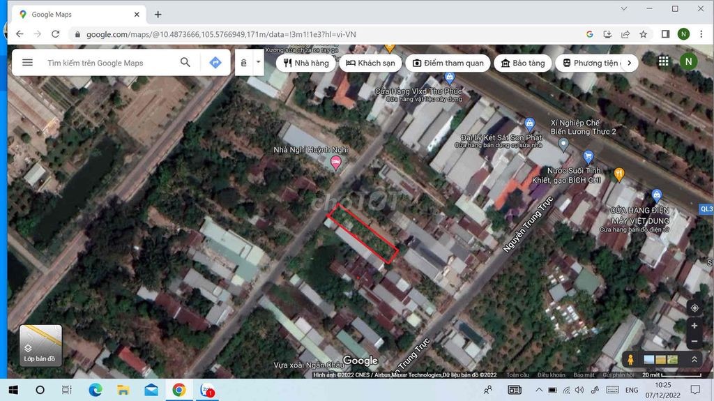Click the Nguyễn Trung Trực street label
Screen dimensions: 714x401
pos(529,224)
